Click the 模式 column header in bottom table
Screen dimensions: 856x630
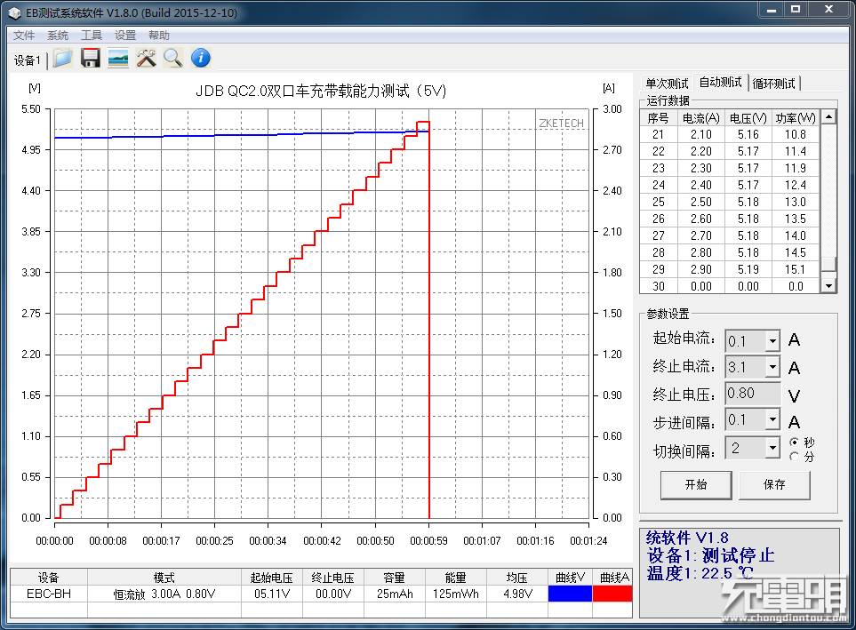[x=164, y=577]
